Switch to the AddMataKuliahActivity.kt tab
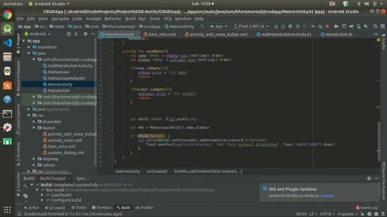 pyautogui.click(x=286, y=34)
